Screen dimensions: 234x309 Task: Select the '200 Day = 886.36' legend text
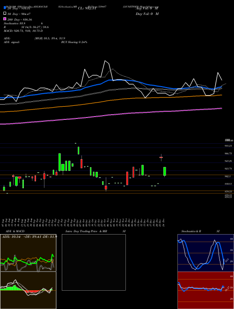pyautogui.click(x=20, y=20)
